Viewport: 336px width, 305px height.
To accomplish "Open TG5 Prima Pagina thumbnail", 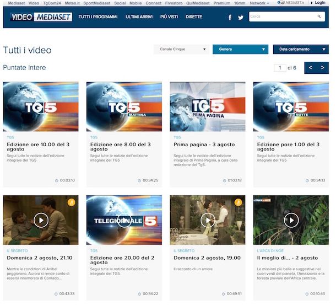I will pos(208,106).
